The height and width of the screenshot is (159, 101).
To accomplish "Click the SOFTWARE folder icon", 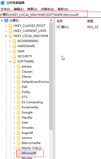I will 14,61.
